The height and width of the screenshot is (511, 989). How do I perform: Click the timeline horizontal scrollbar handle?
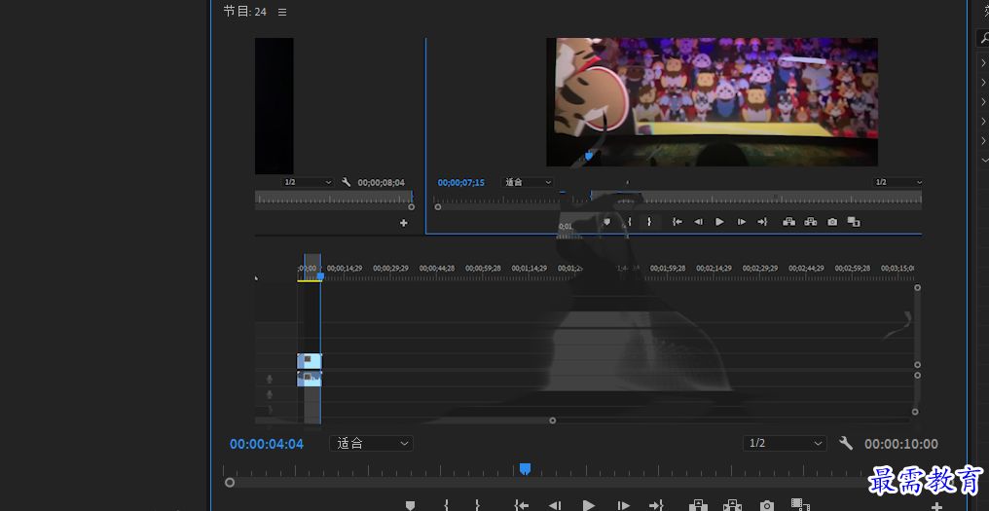coord(553,420)
